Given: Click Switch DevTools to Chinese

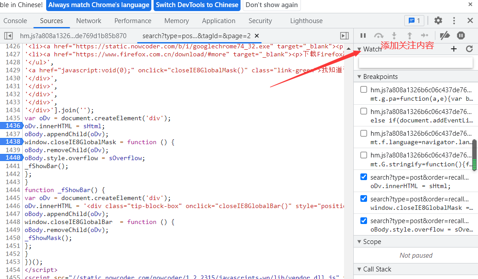Looking at the screenshot, I should (197, 5).
